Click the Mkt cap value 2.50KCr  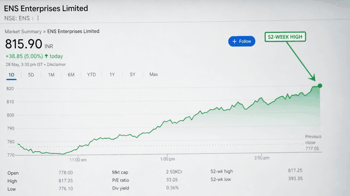coord(174,172)
